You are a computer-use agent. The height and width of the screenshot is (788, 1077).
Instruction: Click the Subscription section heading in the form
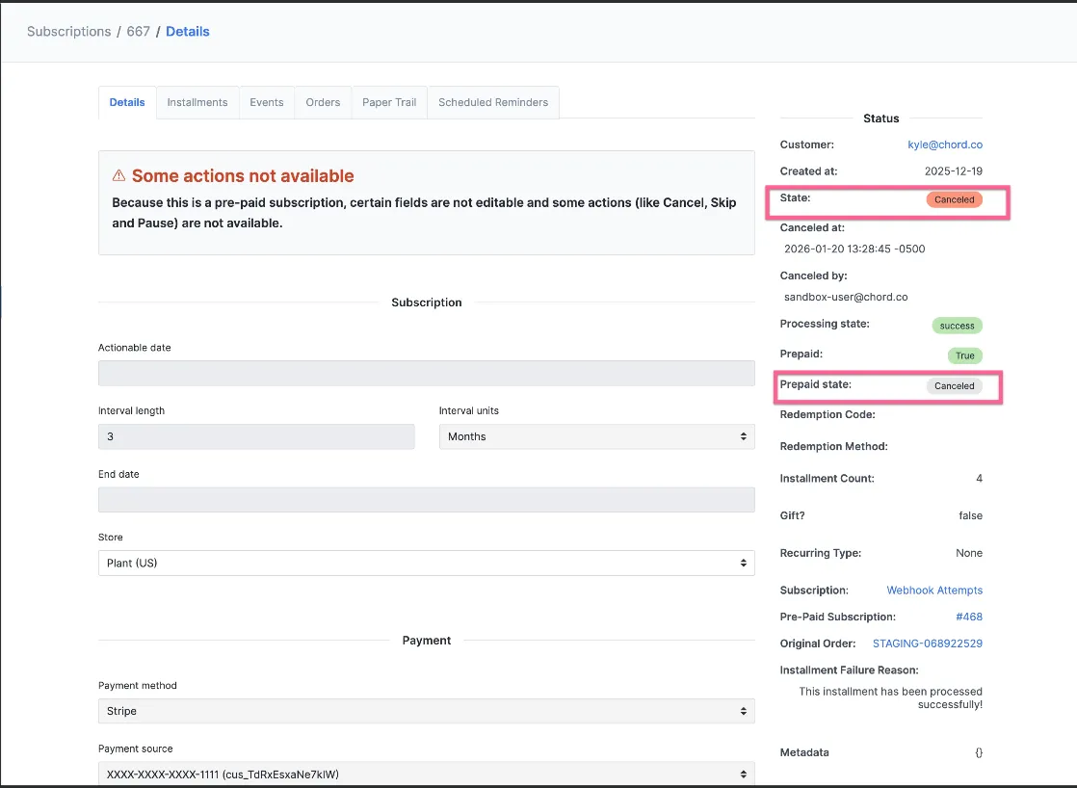click(427, 302)
